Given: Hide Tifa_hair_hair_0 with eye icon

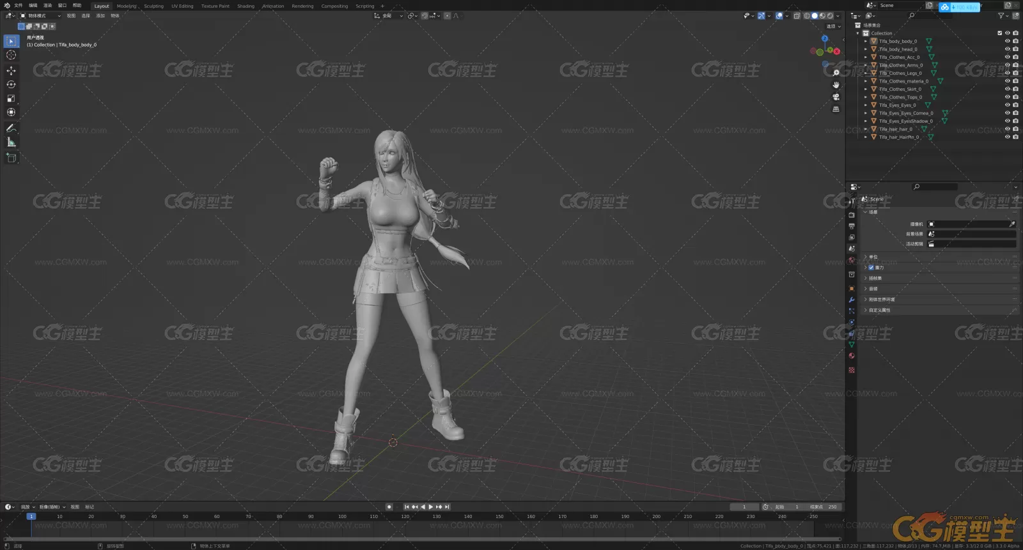Looking at the screenshot, I should coord(1008,129).
